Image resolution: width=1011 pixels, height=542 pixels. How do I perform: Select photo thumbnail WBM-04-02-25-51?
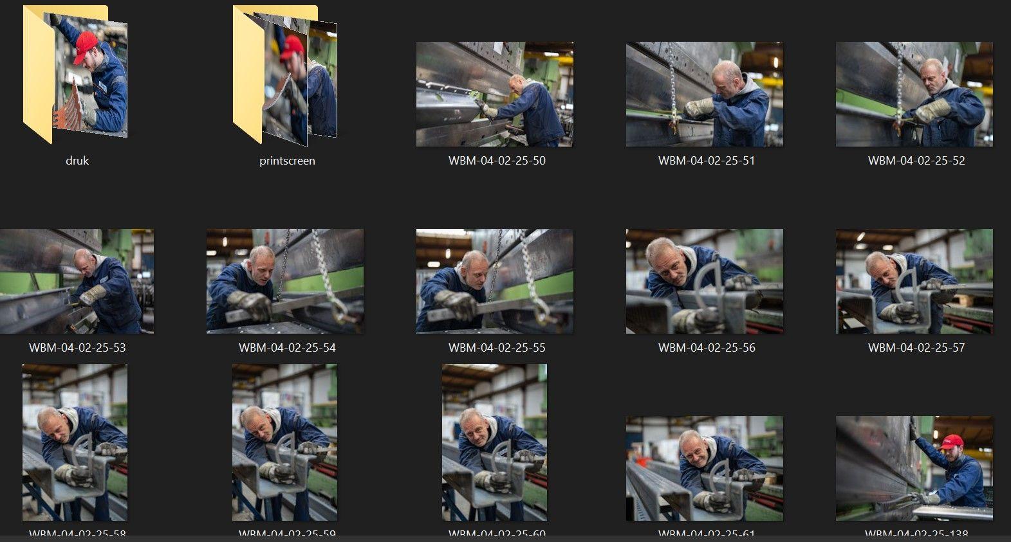(x=704, y=95)
